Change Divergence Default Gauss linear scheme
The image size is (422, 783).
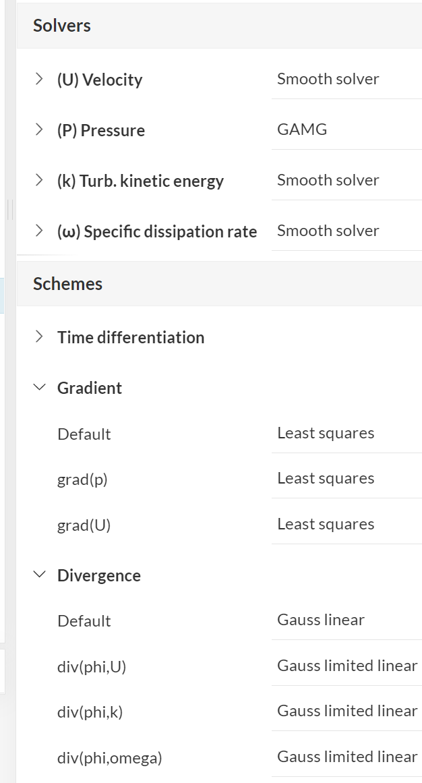[x=346, y=620]
